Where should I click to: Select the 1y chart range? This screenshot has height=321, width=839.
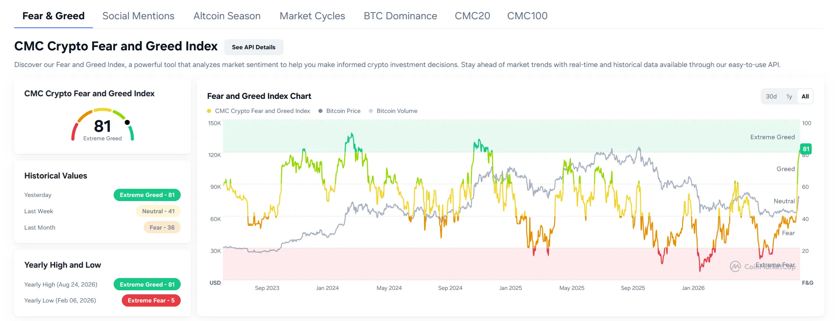point(789,97)
